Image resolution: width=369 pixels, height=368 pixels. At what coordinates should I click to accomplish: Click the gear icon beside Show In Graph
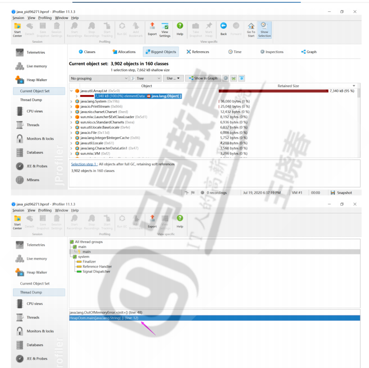[226, 78]
